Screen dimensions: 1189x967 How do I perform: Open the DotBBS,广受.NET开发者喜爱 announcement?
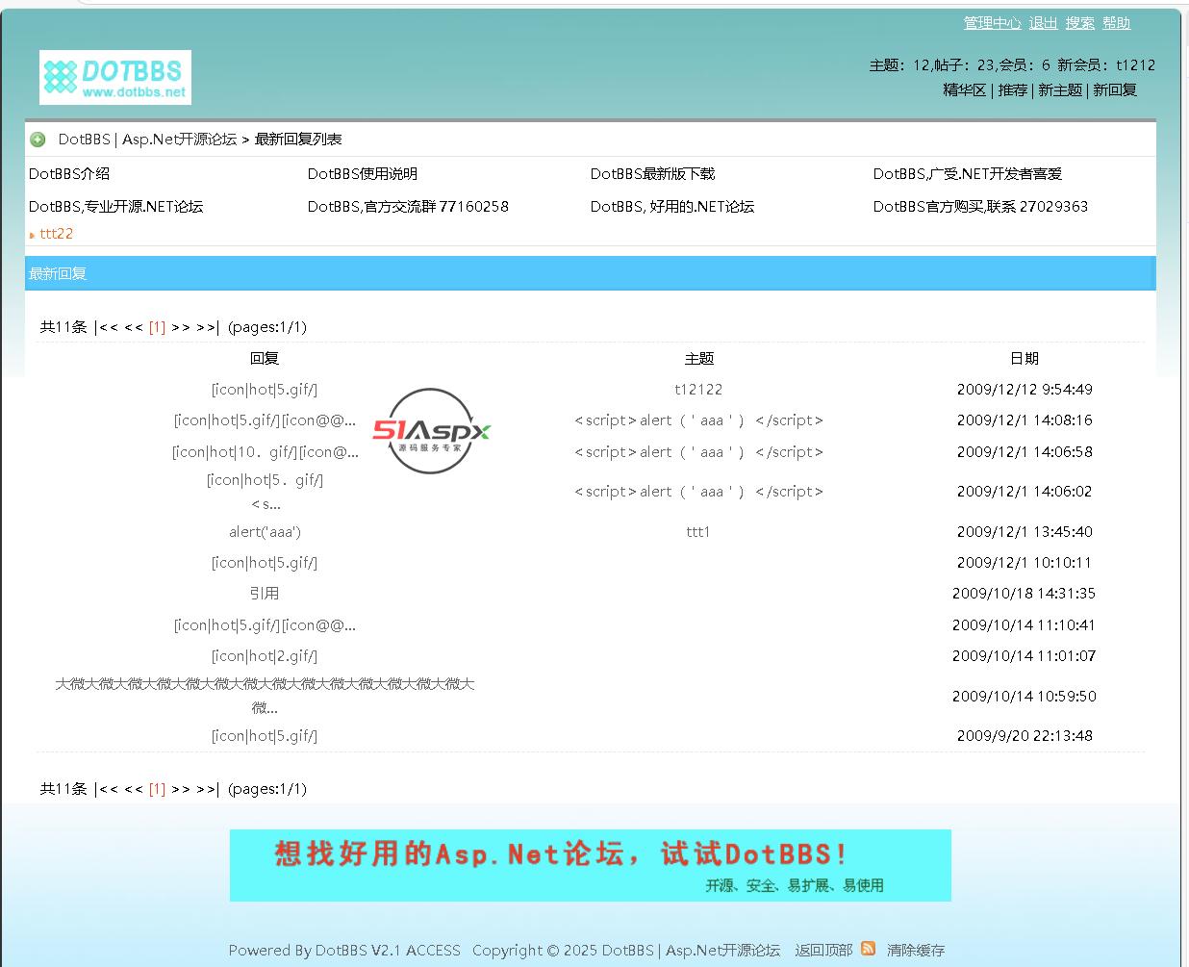click(x=968, y=174)
